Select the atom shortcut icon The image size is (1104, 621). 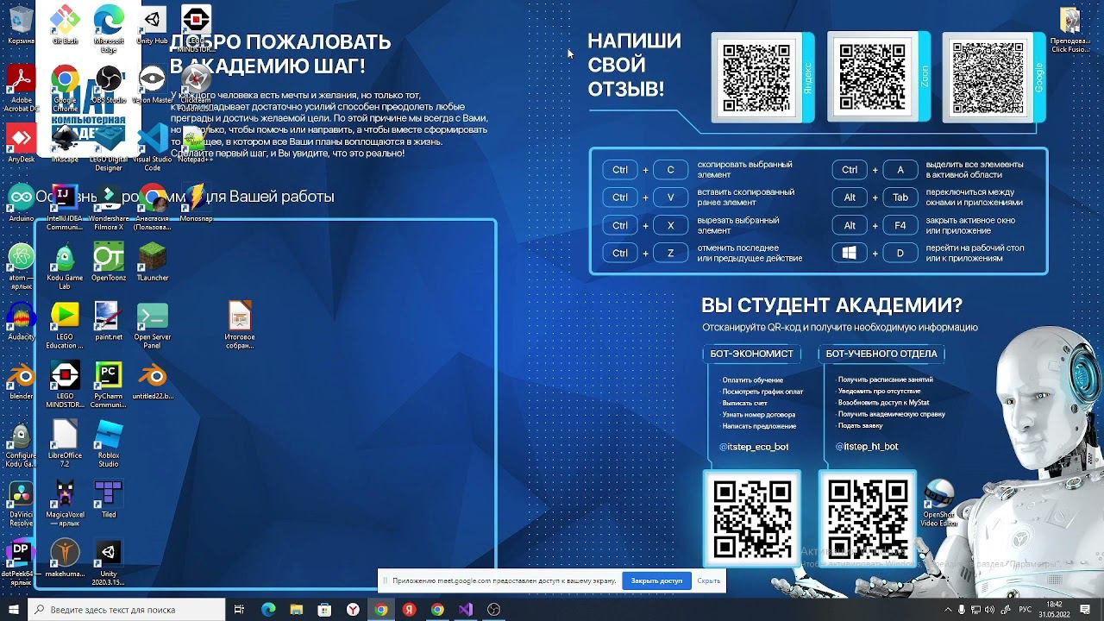(x=21, y=266)
